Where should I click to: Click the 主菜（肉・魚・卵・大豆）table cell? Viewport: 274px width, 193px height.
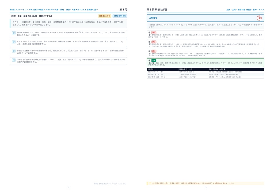coord(156,74)
